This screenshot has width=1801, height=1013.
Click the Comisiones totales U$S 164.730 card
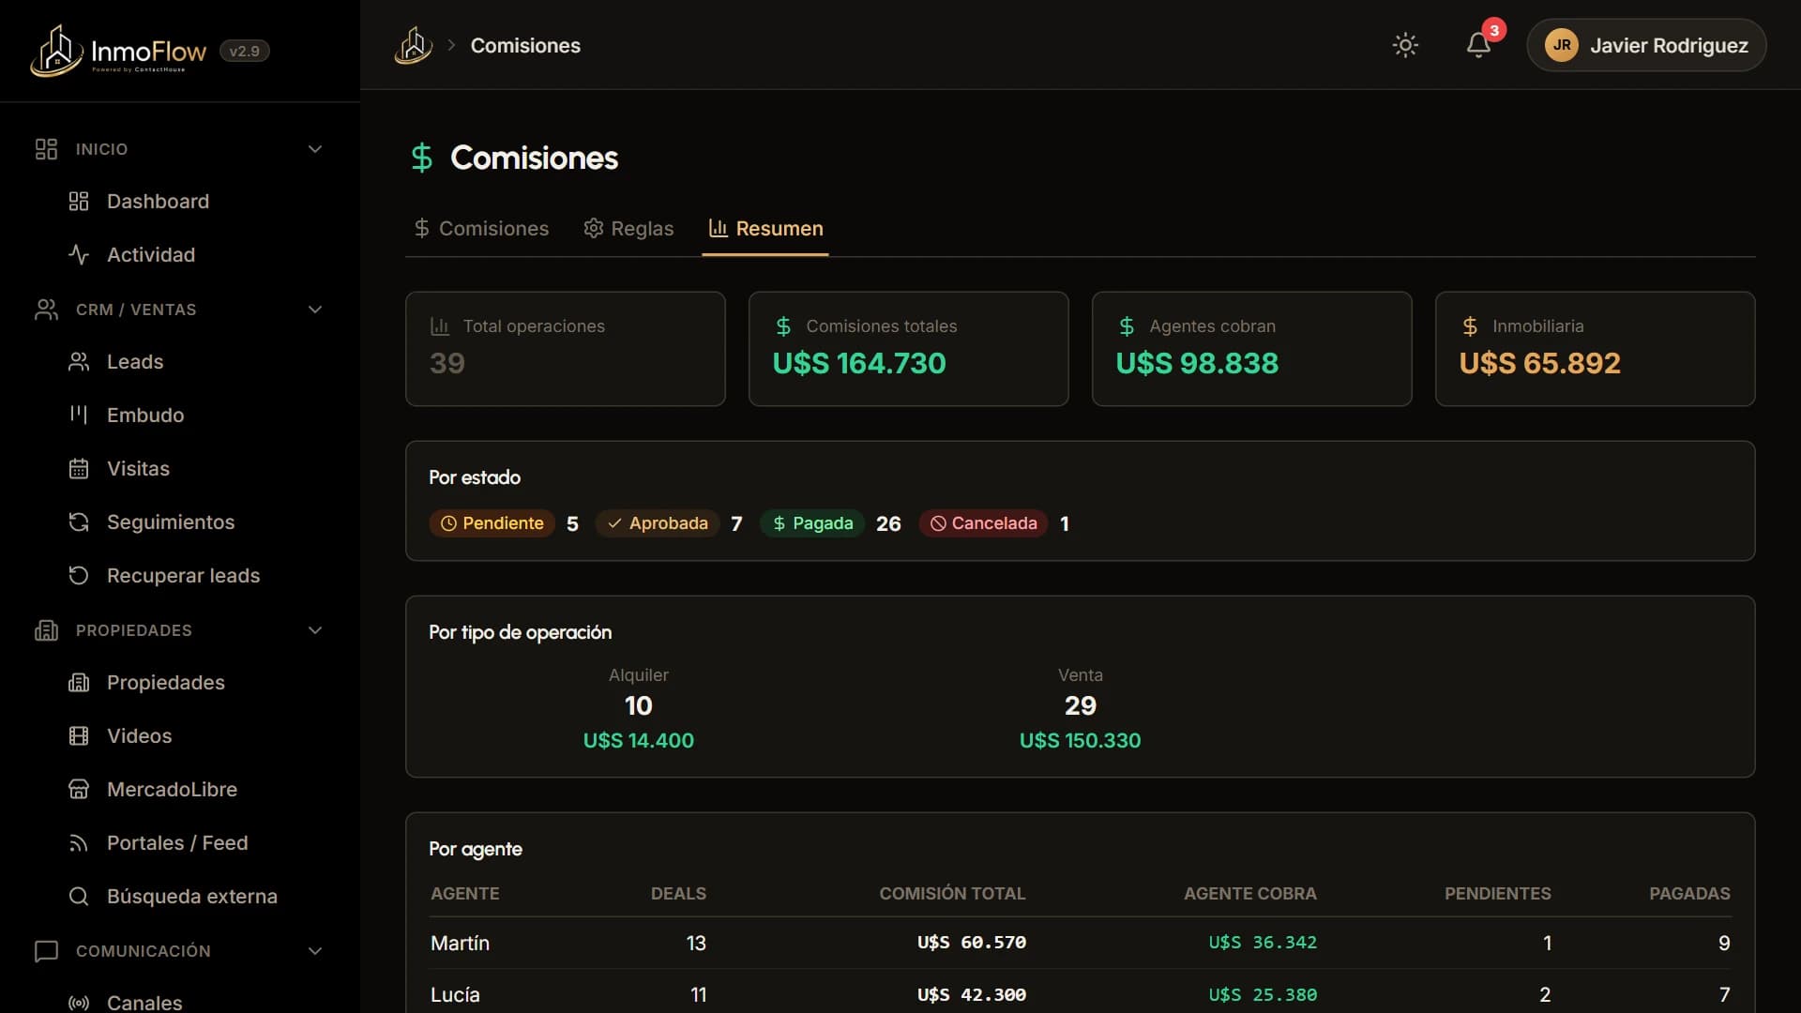(x=909, y=349)
